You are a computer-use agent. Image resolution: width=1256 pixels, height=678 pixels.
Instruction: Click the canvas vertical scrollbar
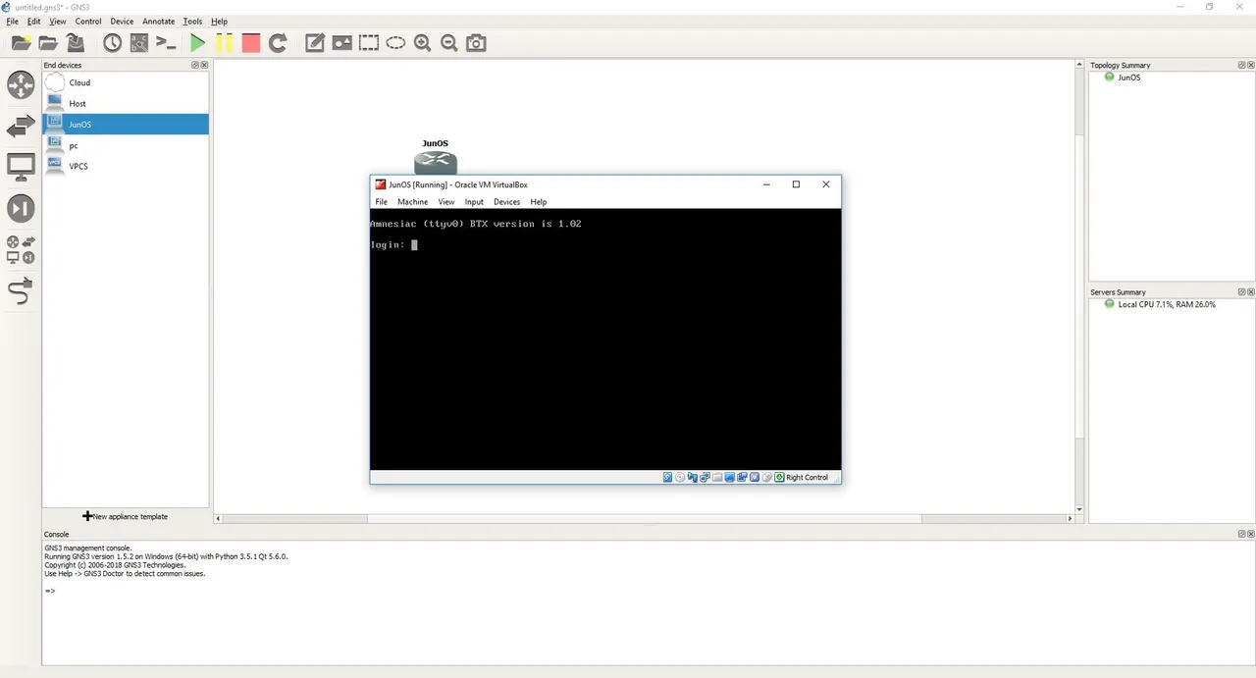point(1079,287)
